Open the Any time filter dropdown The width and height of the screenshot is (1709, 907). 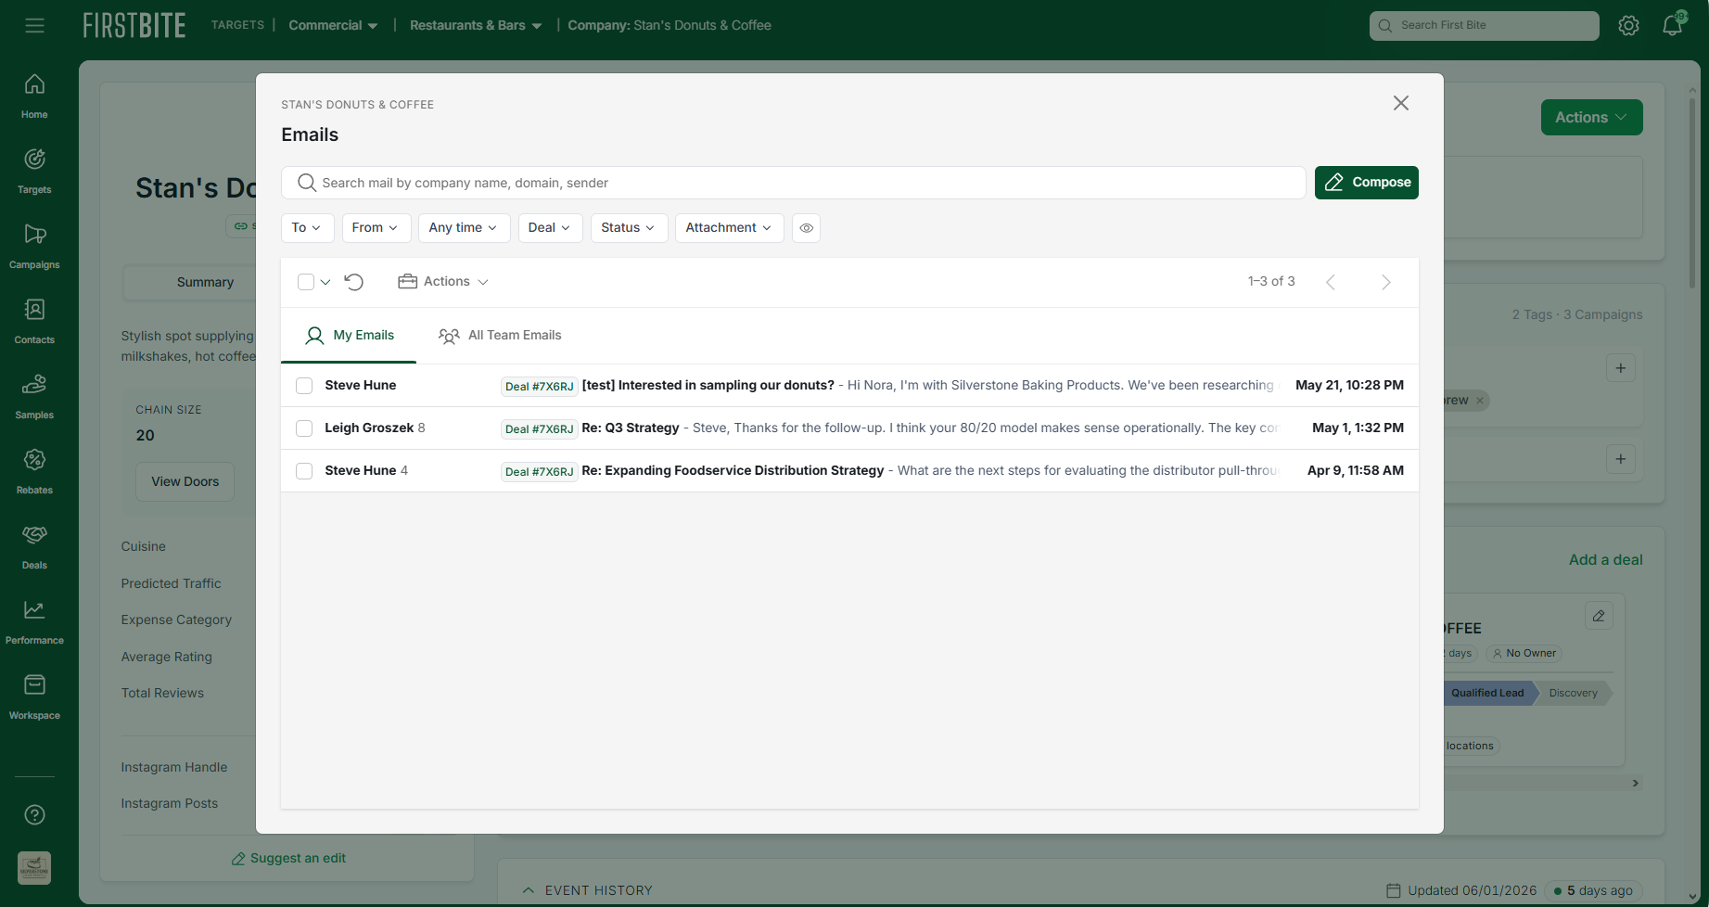point(464,228)
